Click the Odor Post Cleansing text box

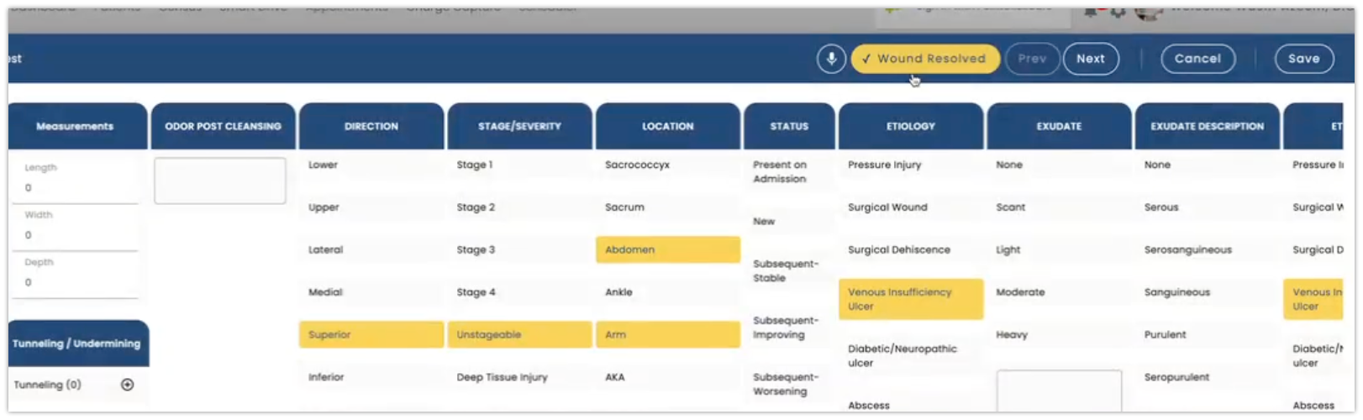coord(220,181)
